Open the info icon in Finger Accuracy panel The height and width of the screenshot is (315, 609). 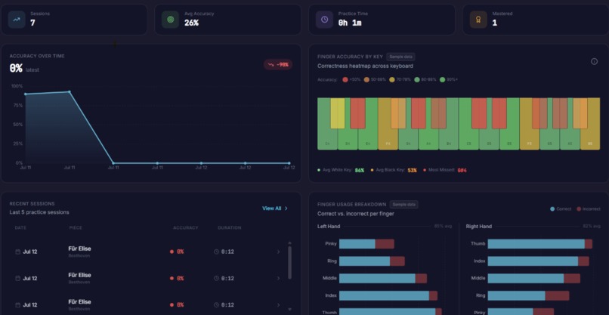(x=594, y=61)
